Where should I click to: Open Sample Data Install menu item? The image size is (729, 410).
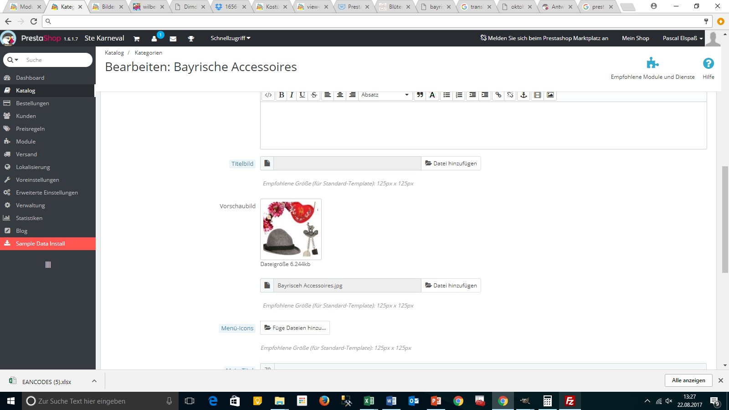(47, 244)
